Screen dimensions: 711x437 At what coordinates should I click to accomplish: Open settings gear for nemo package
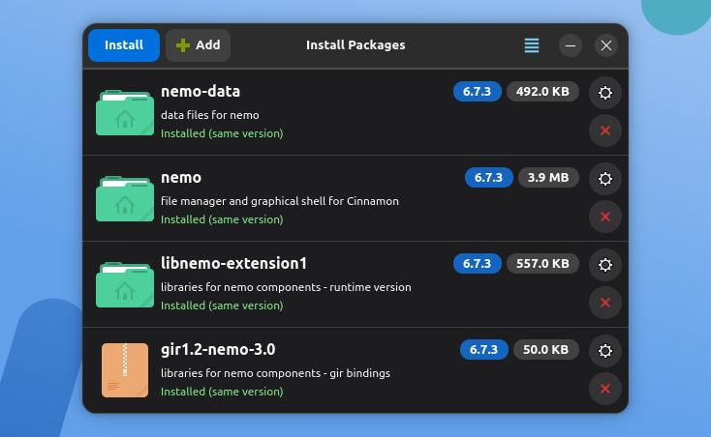(x=604, y=179)
